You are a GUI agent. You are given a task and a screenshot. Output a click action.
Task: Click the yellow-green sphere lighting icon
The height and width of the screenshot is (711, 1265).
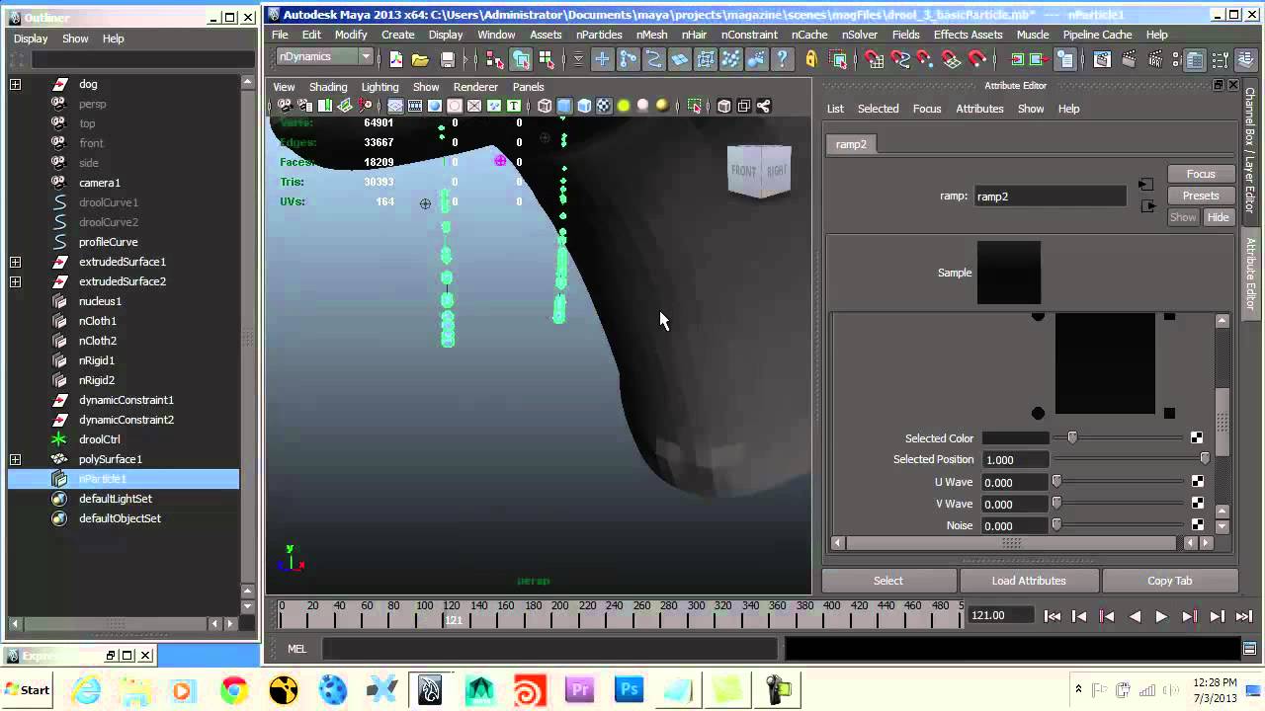[624, 106]
